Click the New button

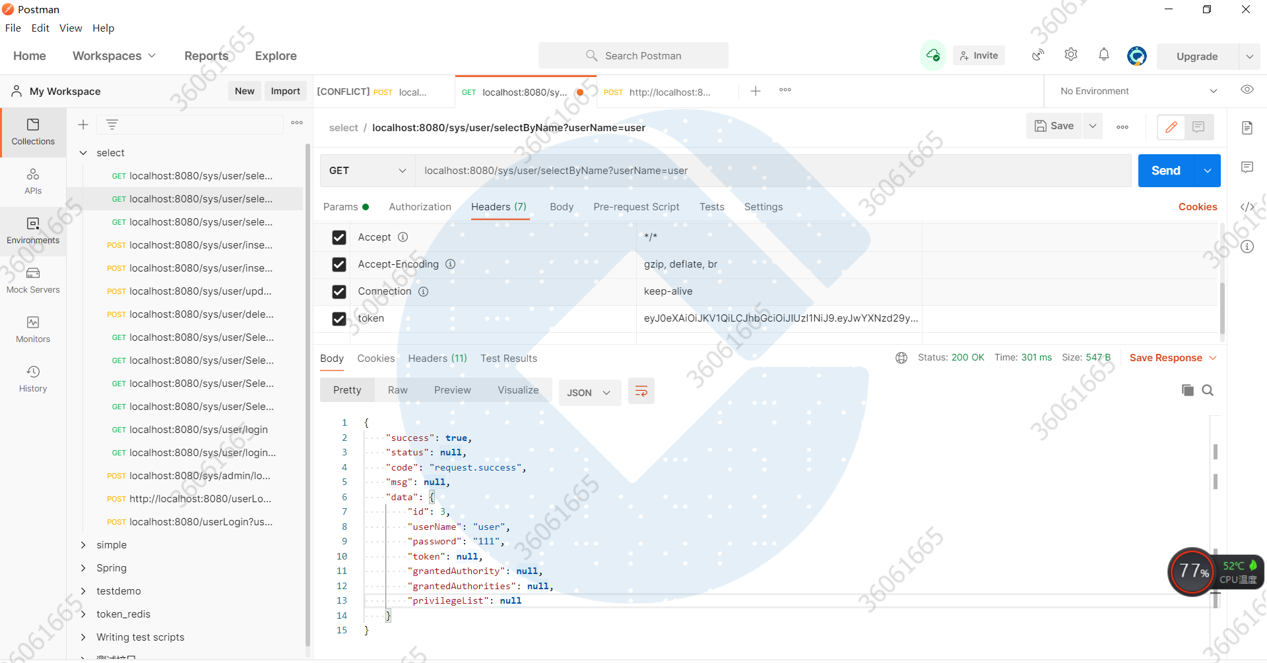click(x=245, y=91)
